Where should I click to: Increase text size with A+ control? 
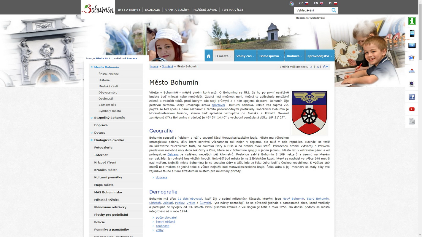tap(326, 67)
